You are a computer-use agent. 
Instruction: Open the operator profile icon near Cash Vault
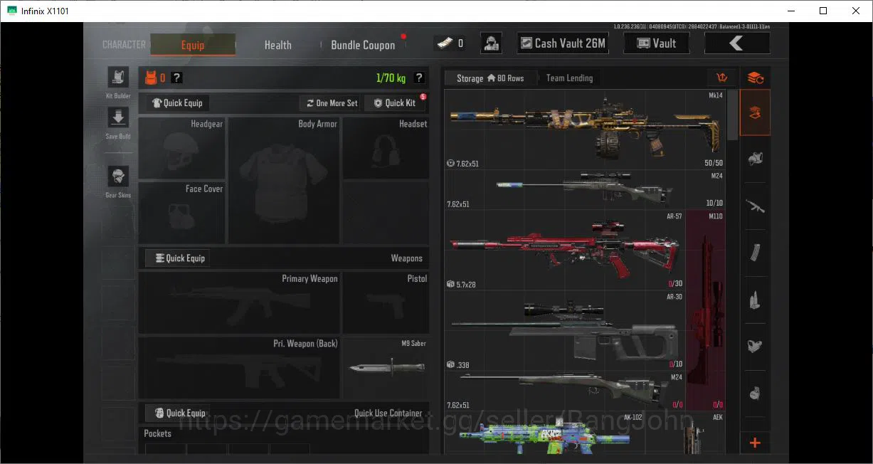[x=491, y=43]
